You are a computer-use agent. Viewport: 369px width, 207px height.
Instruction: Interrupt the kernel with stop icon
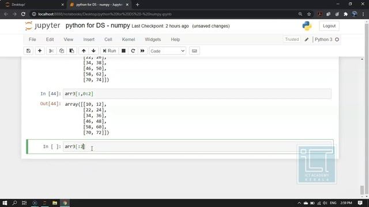[123, 51]
